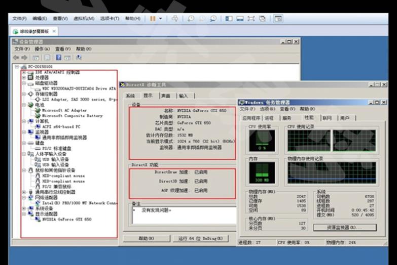This screenshot has width=397, height=265.
Task: Click the 资源监视器(R)... button
Action: pos(344,228)
